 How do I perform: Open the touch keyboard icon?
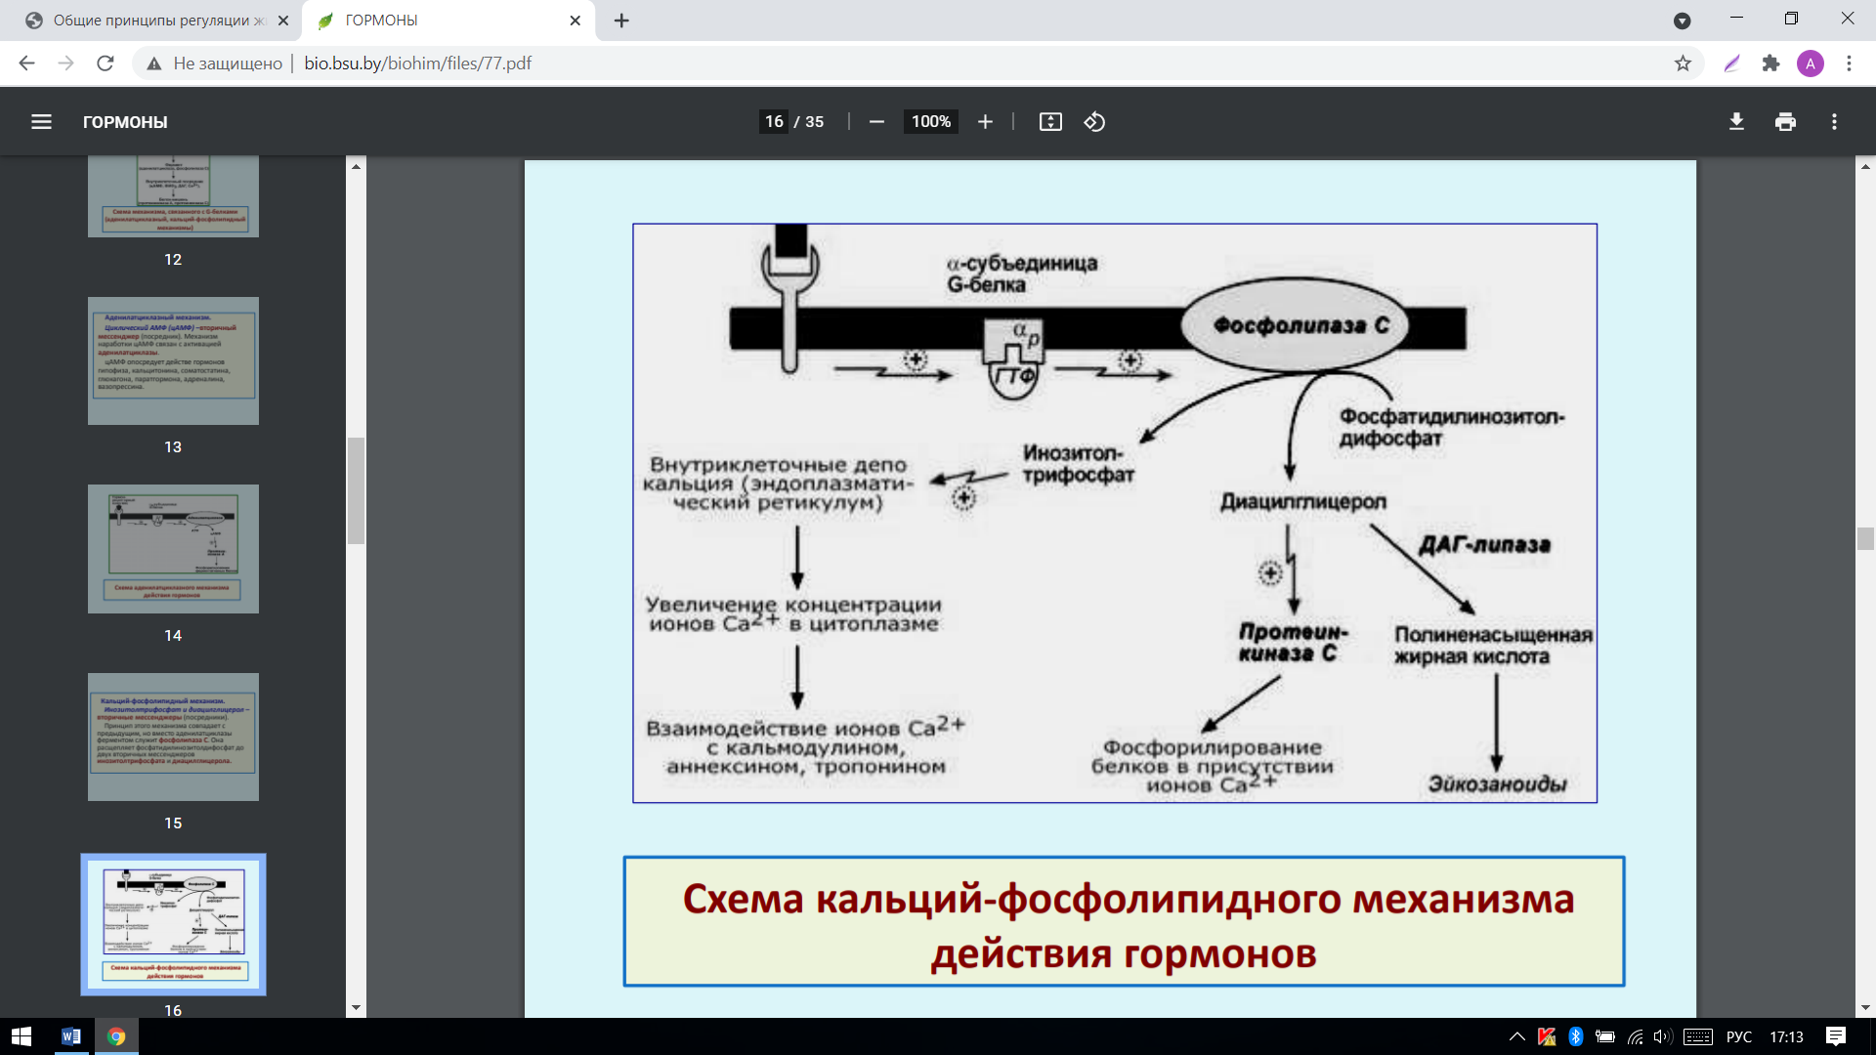[x=1698, y=1036]
